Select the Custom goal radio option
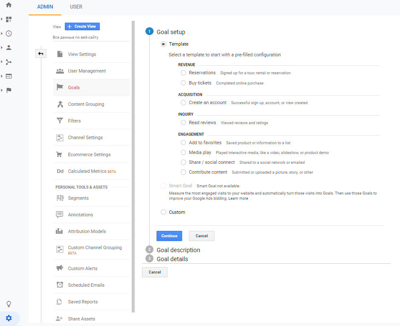400x326 pixels. click(x=164, y=212)
